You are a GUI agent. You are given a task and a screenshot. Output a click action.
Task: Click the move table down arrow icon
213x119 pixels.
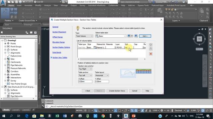click(x=151, y=49)
